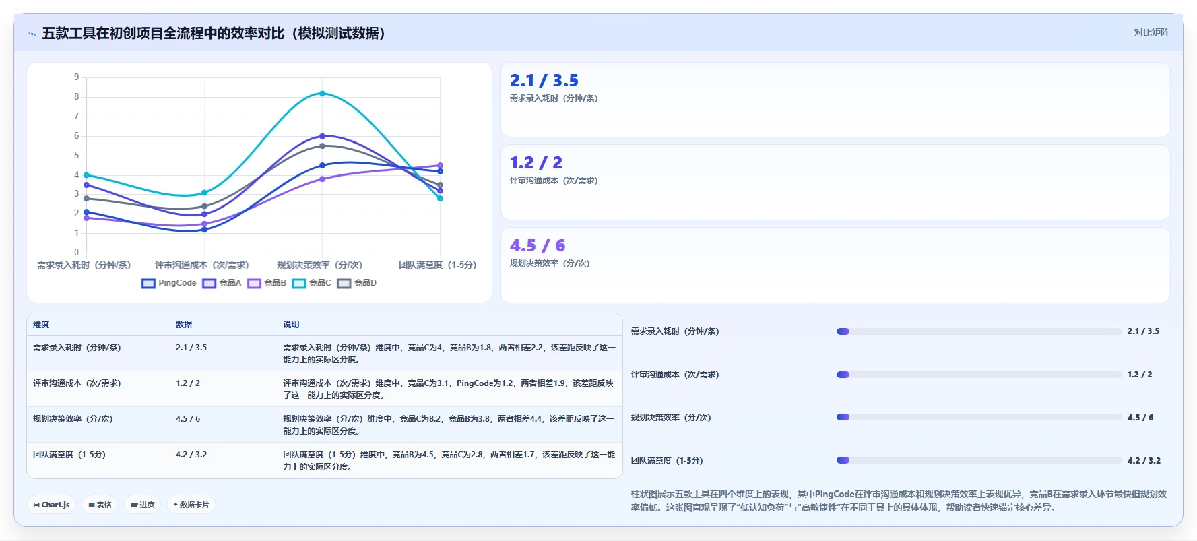Click the 评审沟通成本 progress bar
1197x541 pixels.
(979, 375)
